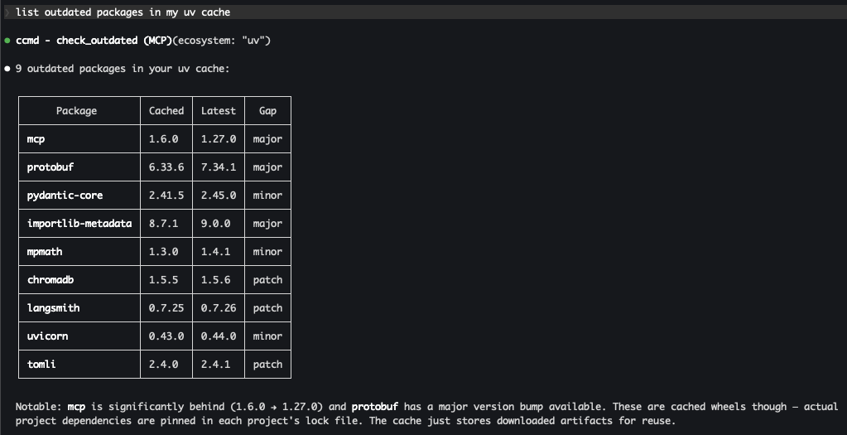This screenshot has width=847, height=435.
Task: Click mpmath latest version '1.4.1'
Action: 215,251
